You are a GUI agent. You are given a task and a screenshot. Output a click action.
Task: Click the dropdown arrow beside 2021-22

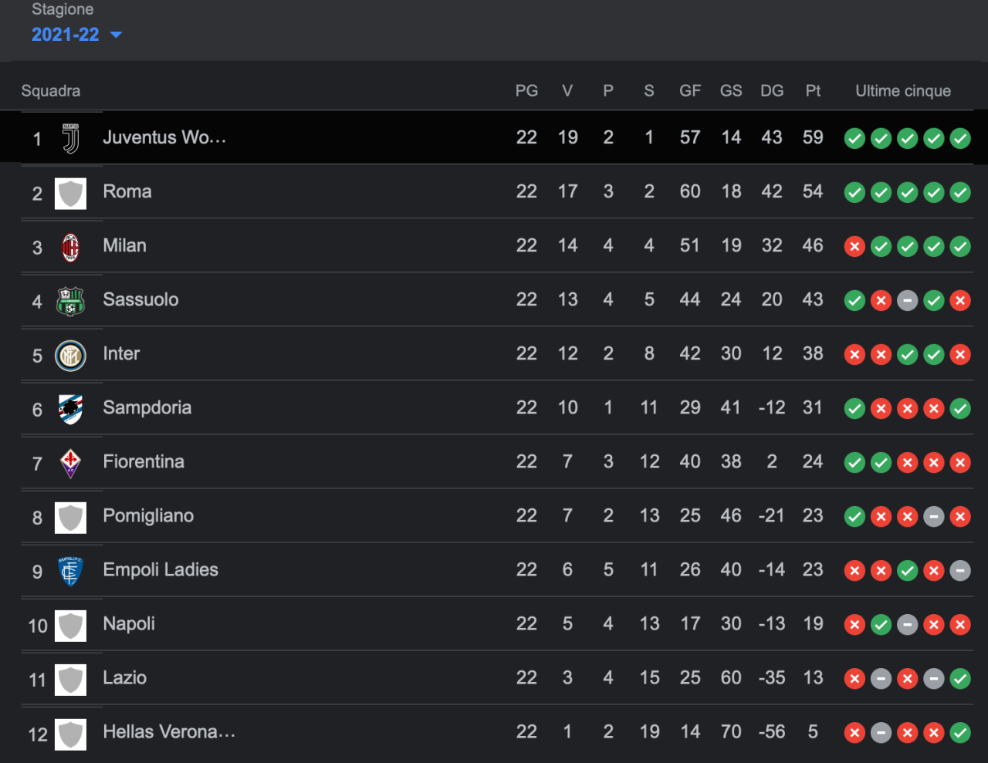[x=117, y=35]
